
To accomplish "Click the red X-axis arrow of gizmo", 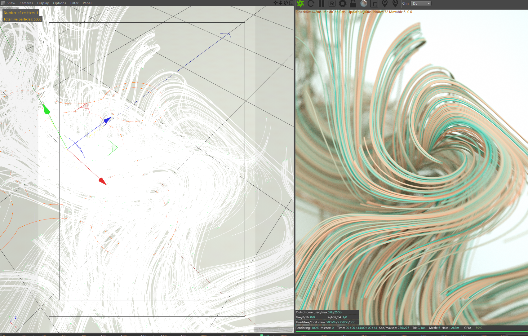I will pyautogui.click(x=103, y=181).
